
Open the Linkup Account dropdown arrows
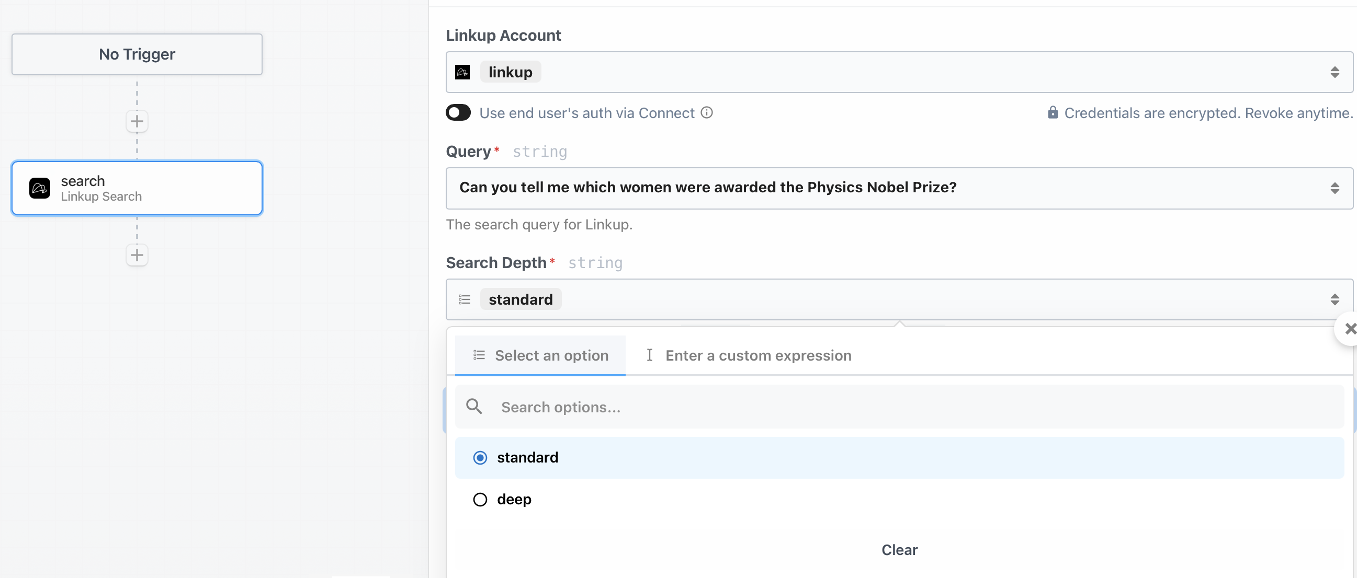coord(1335,72)
